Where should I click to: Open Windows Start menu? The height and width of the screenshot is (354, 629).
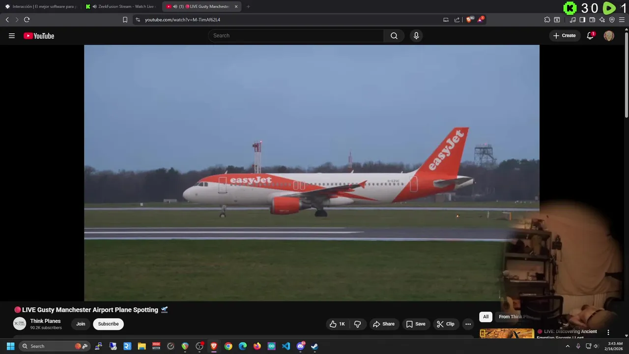point(10,346)
